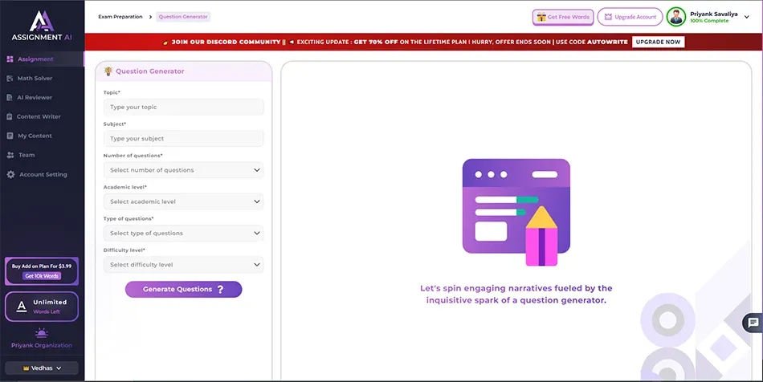Open the Select number of questions dropdown
Viewport: 763px width, 382px height.
[x=183, y=170]
